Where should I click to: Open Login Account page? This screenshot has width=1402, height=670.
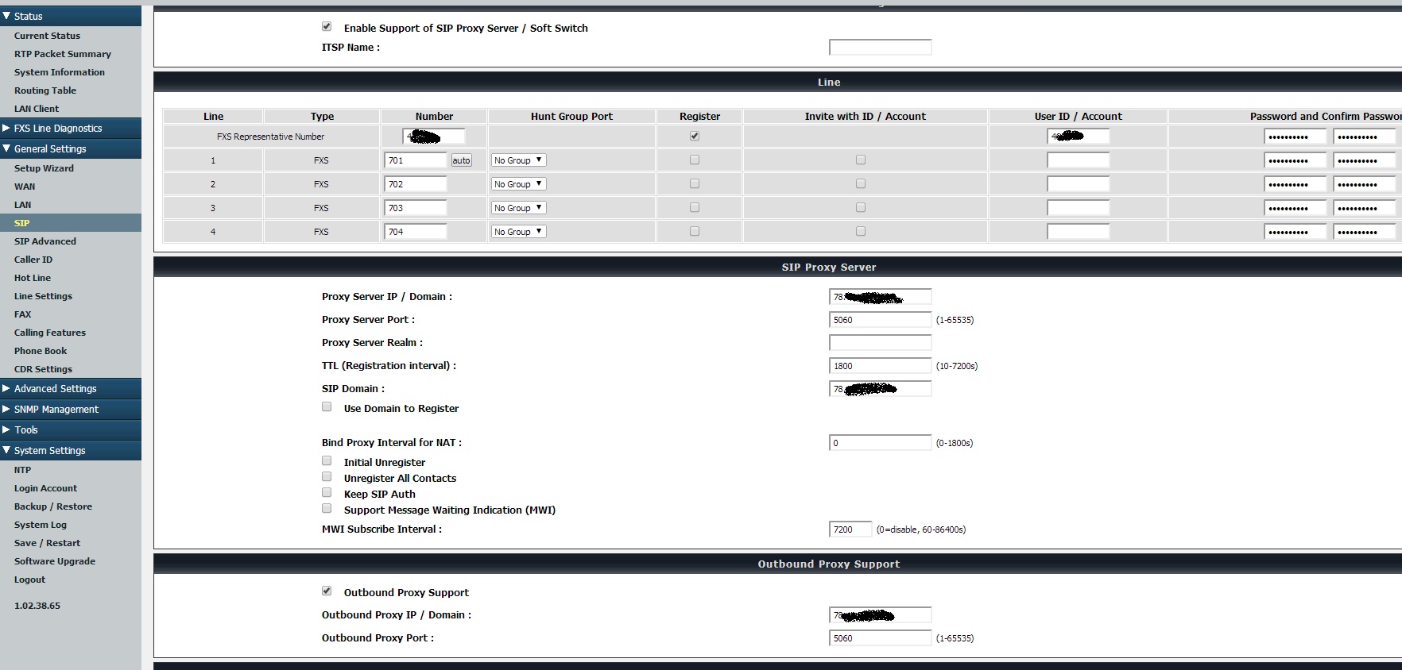point(45,488)
